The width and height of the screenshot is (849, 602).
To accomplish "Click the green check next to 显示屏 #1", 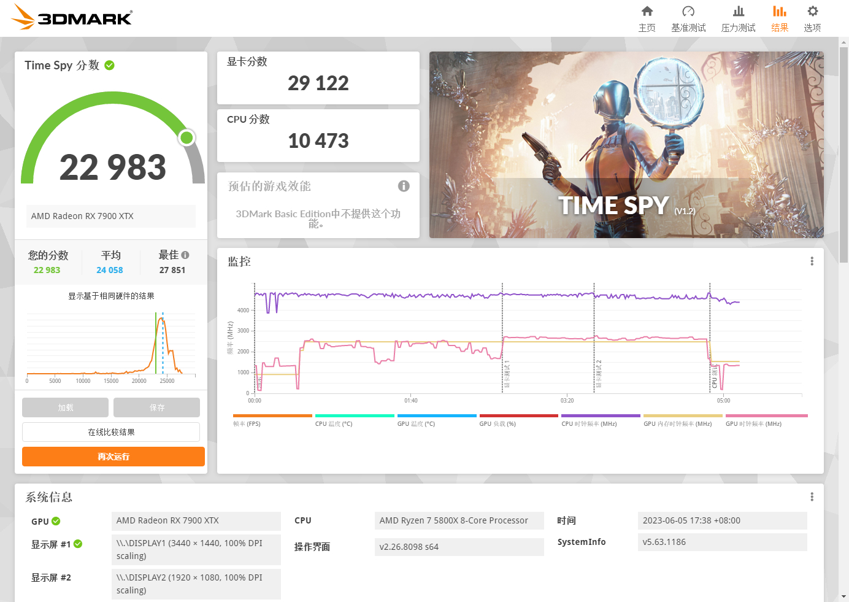I will [x=78, y=544].
